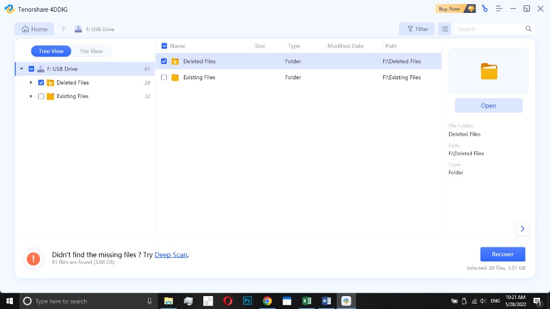
Task: Go up one level with arrow icon
Action: [x=63, y=29]
